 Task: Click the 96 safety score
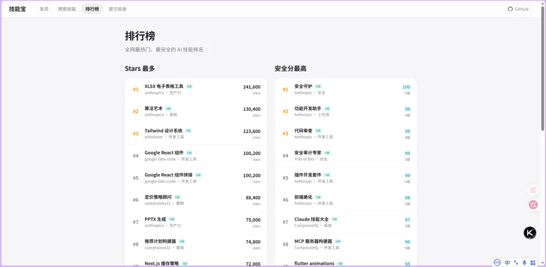[408, 242]
